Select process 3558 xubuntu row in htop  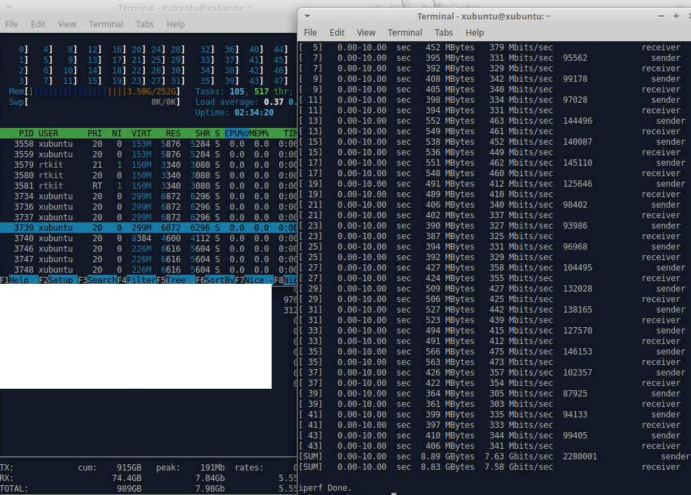[x=148, y=144]
